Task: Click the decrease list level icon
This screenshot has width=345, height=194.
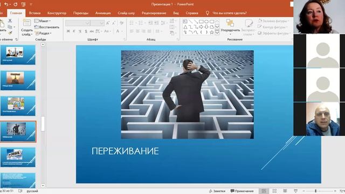Action: tap(150, 23)
